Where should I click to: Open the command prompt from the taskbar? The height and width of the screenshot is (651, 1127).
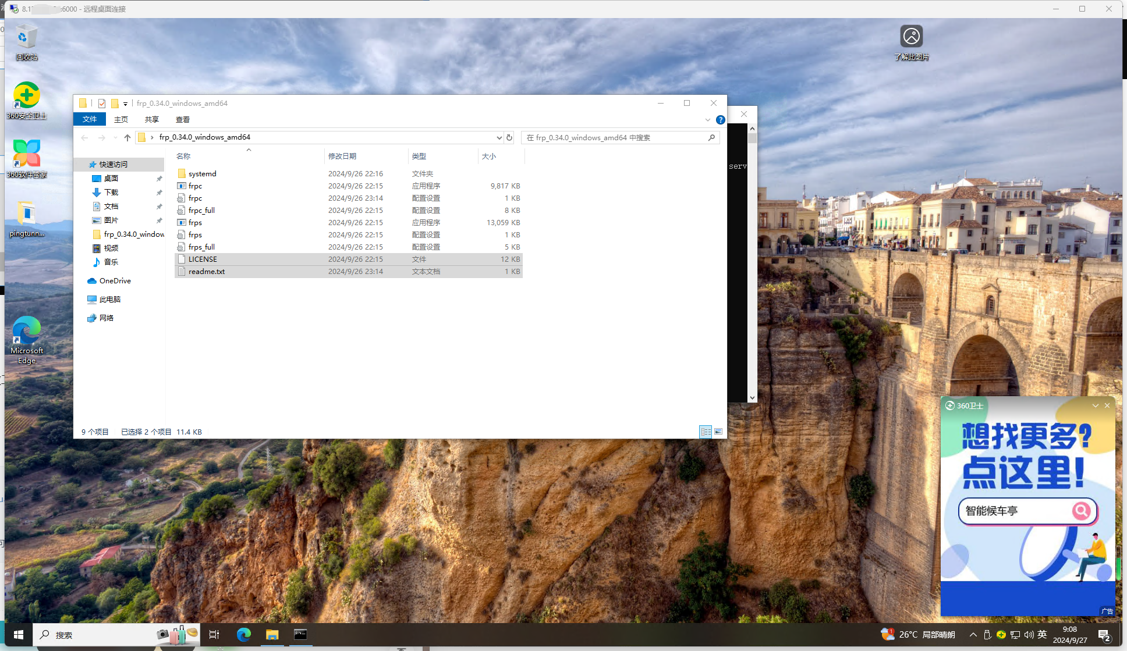click(x=300, y=635)
